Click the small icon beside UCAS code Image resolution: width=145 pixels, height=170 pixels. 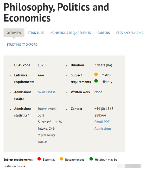point(10,66)
